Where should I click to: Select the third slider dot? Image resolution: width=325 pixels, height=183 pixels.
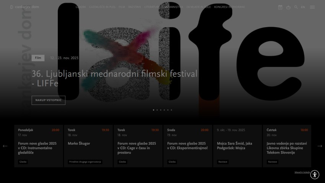161,110
